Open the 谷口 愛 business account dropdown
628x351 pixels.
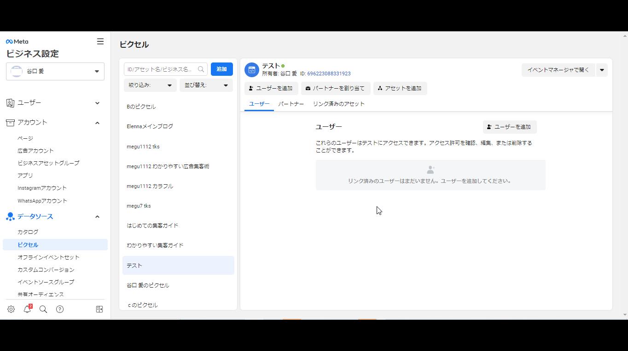point(55,72)
